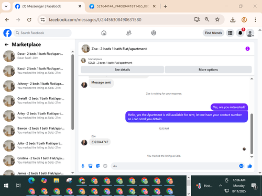This screenshot has width=262, height=196.
Task: Send a thumbs-up like
Action: (x=250, y=166)
